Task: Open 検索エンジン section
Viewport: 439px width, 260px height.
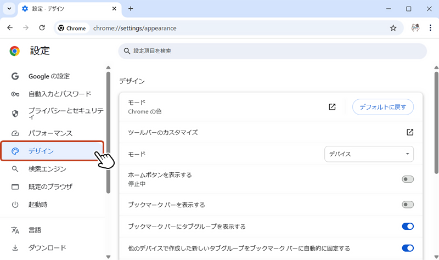Action: pos(52,169)
